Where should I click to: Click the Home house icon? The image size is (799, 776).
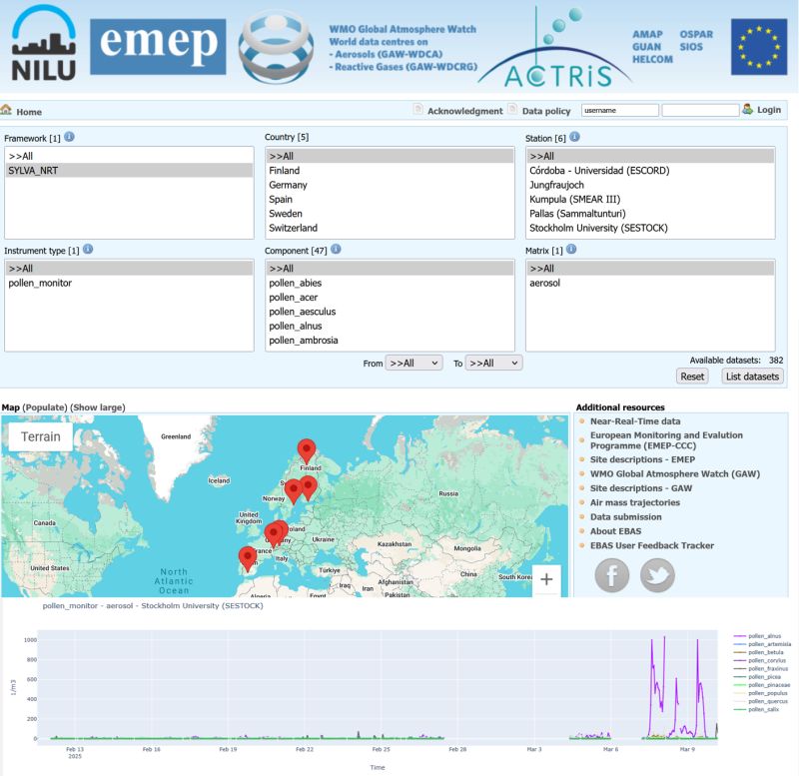click(6, 110)
